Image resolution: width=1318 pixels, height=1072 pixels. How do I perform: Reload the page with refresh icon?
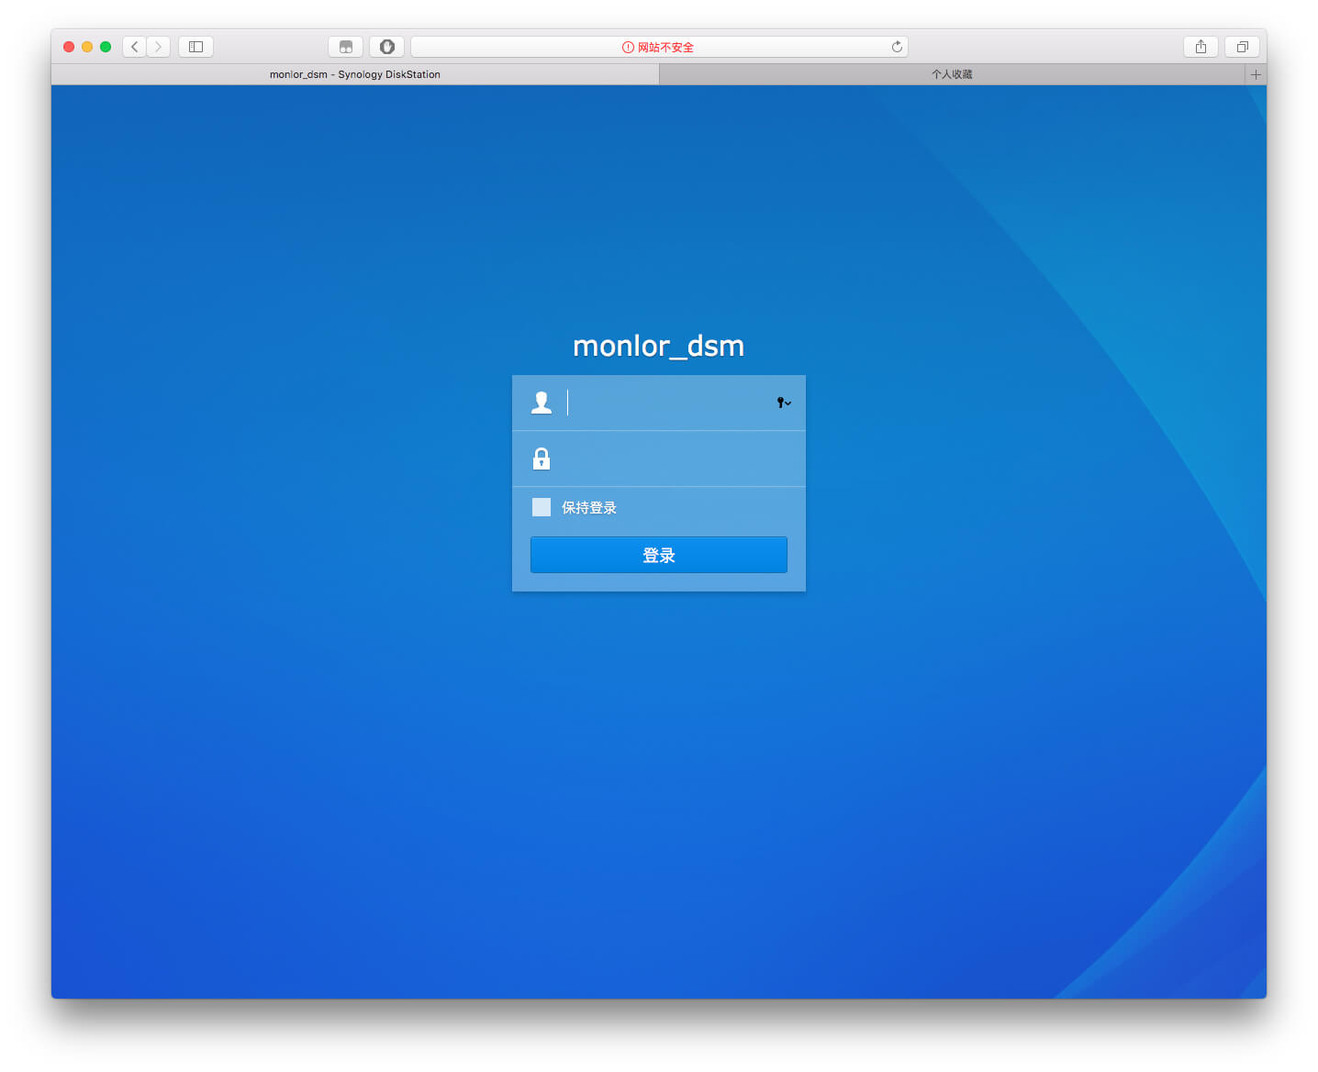click(897, 47)
